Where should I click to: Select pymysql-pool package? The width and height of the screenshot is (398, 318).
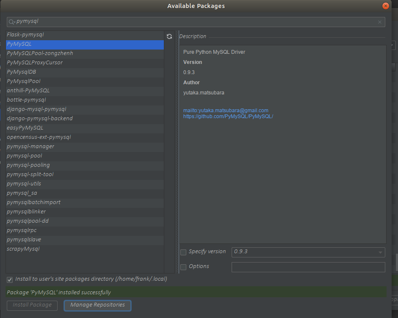[x=85, y=157]
